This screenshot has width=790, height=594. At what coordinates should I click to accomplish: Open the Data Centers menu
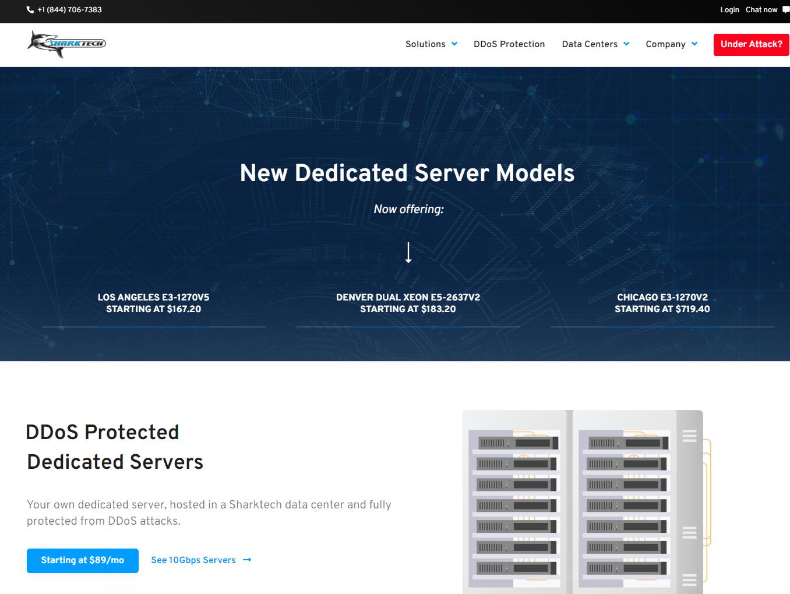pos(590,44)
